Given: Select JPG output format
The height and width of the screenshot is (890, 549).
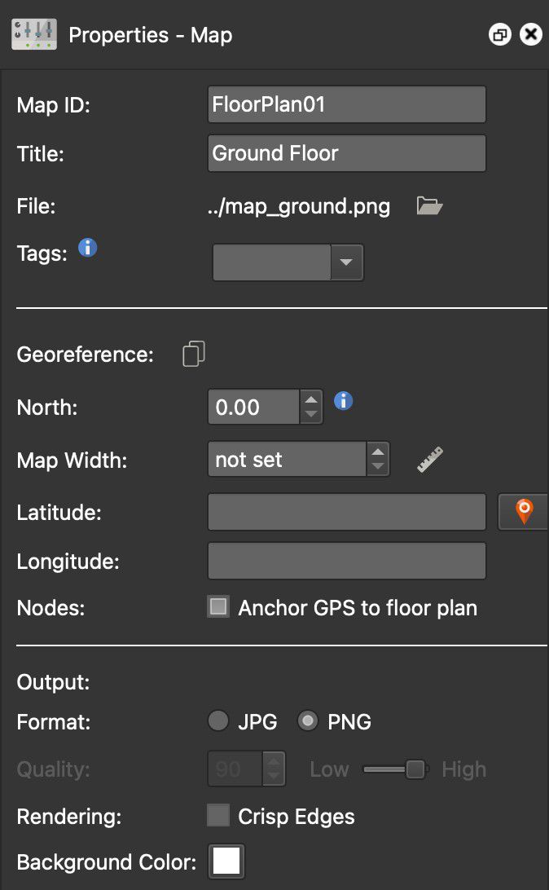Looking at the screenshot, I should pos(217,720).
